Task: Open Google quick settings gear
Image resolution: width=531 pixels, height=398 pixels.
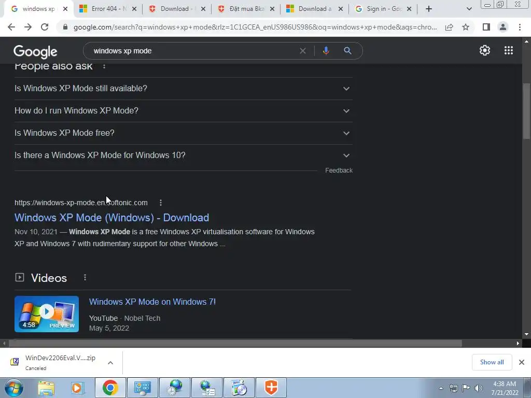Action: click(485, 50)
